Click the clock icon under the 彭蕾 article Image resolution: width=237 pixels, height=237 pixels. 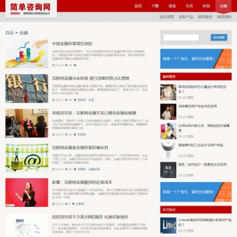54,204
